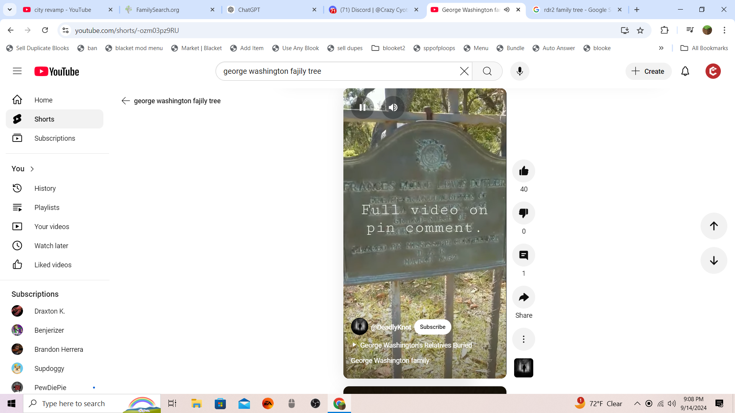Expand hidden bookmarks with double chevron
The image size is (735, 413).
tap(661, 48)
